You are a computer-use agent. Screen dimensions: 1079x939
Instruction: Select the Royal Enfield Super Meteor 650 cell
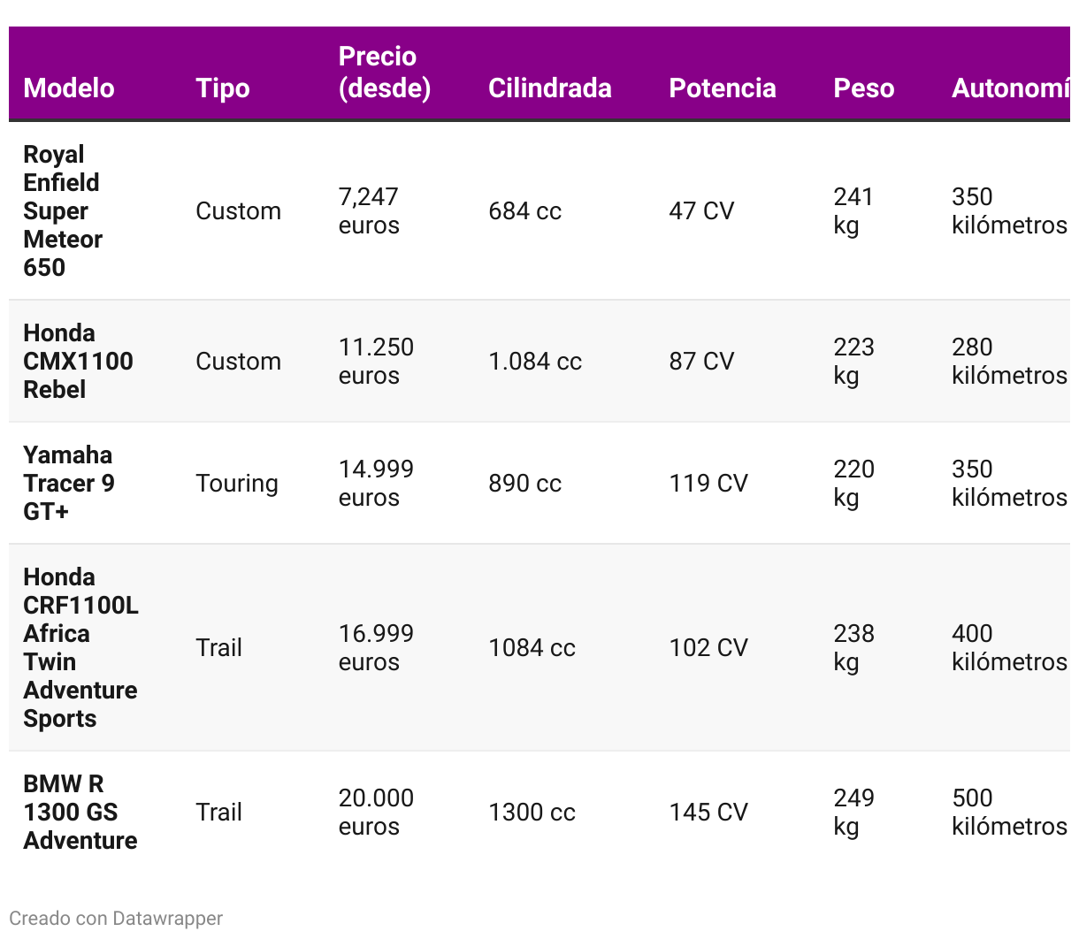pyautogui.click(x=63, y=210)
